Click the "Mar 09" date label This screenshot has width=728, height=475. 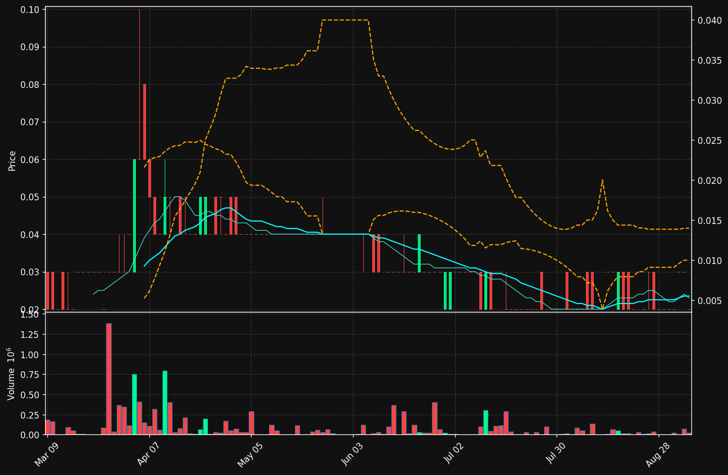[46, 455]
